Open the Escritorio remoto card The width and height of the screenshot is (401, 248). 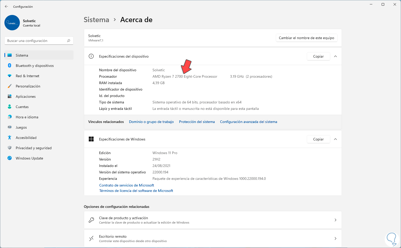pos(213,238)
